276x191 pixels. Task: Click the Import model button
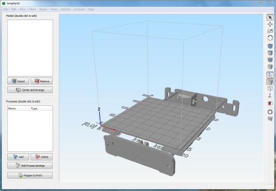pyautogui.click(x=18, y=81)
